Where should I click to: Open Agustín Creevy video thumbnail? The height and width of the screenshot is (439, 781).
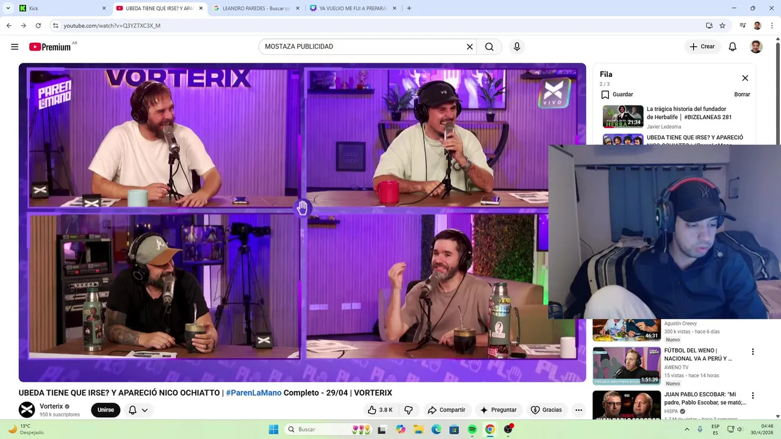pyautogui.click(x=627, y=330)
